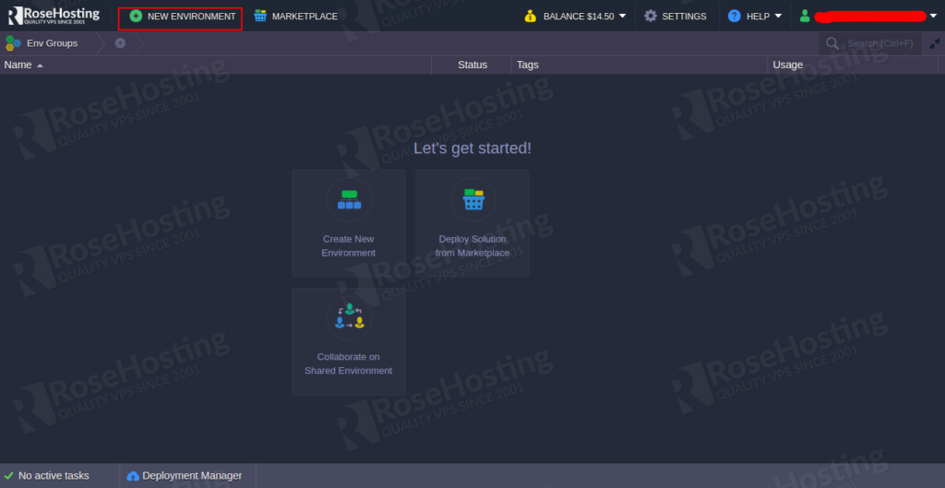Click BALANCE $14.50 label
This screenshot has width=945, height=488.
click(x=579, y=17)
